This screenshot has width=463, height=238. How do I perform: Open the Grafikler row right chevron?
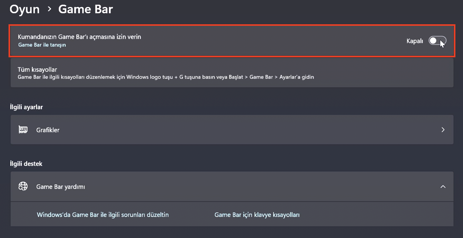[443, 130]
